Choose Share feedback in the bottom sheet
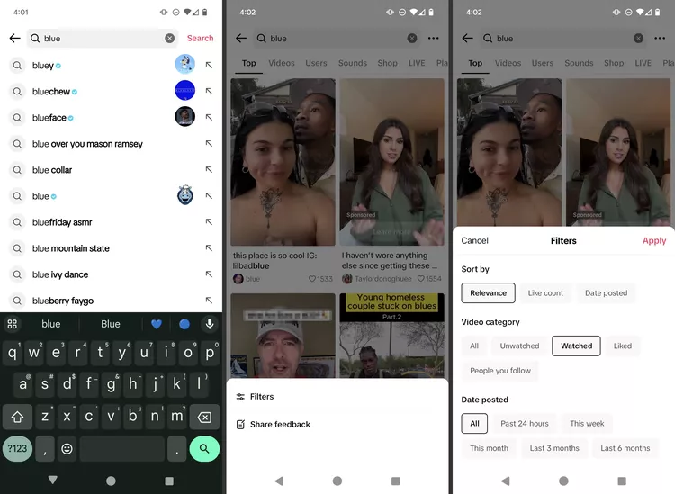 click(x=280, y=425)
